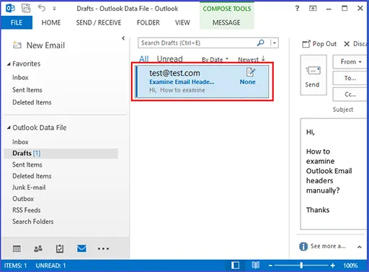This screenshot has width=369, height=272.
Task: Show Unread messages filter
Action: 169,59
